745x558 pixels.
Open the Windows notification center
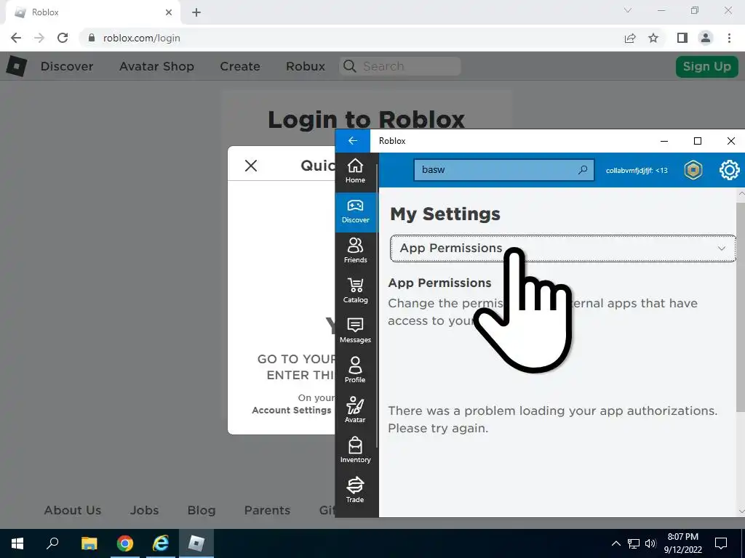[x=721, y=543]
